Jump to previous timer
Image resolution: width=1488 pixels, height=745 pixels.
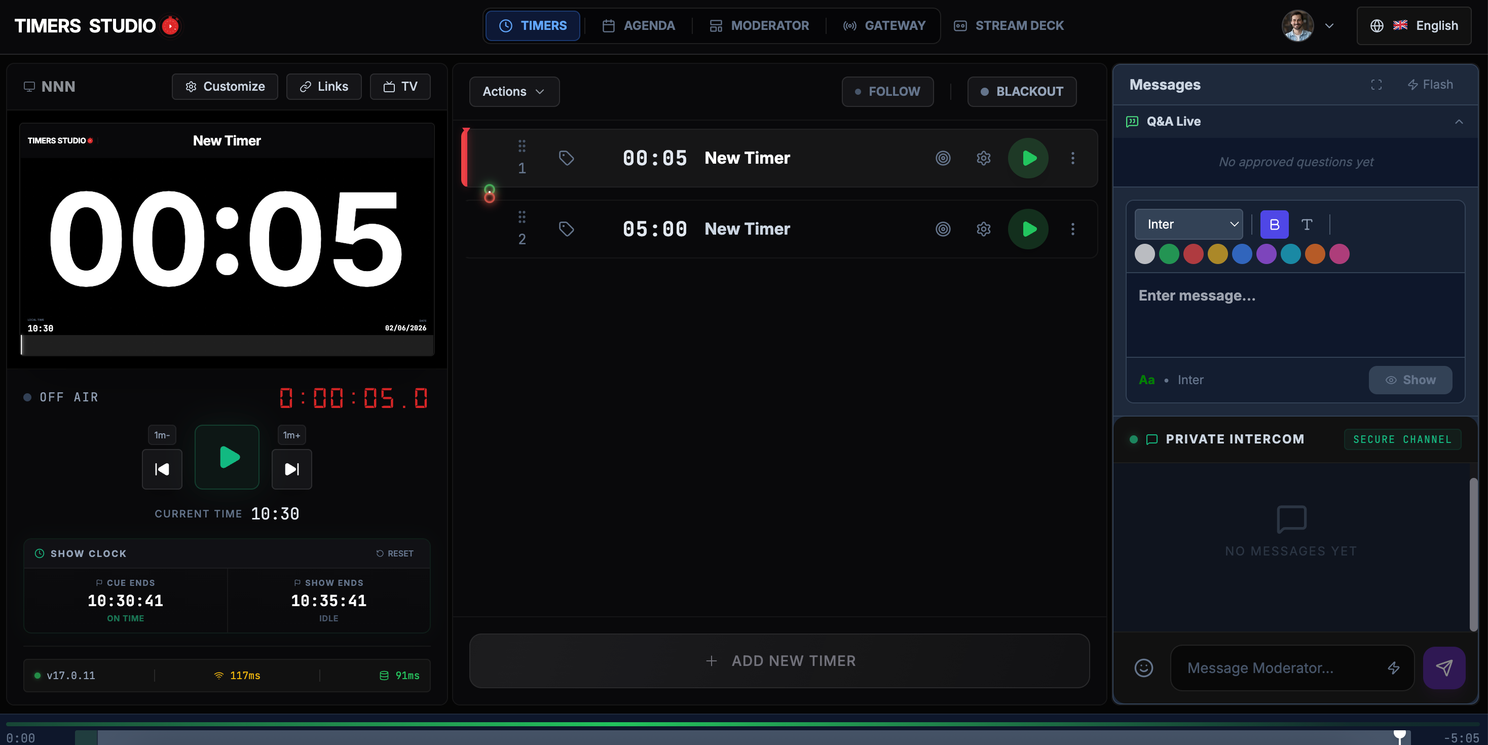point(162,469)
